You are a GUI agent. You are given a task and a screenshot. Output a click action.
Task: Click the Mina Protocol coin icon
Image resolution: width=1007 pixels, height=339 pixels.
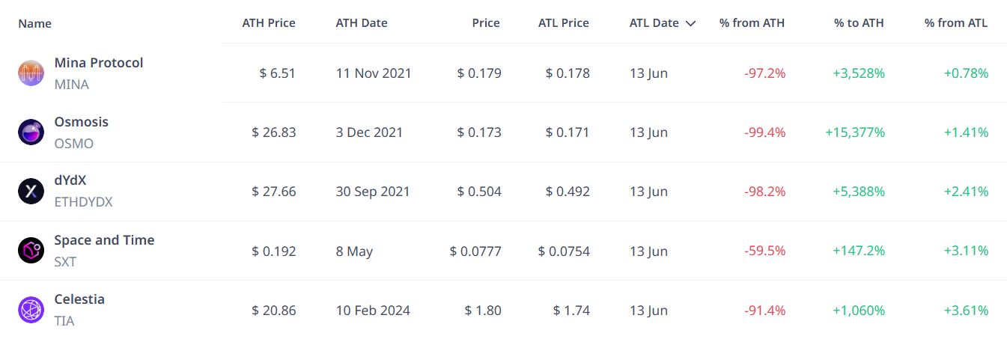click(x=31, y=73)
